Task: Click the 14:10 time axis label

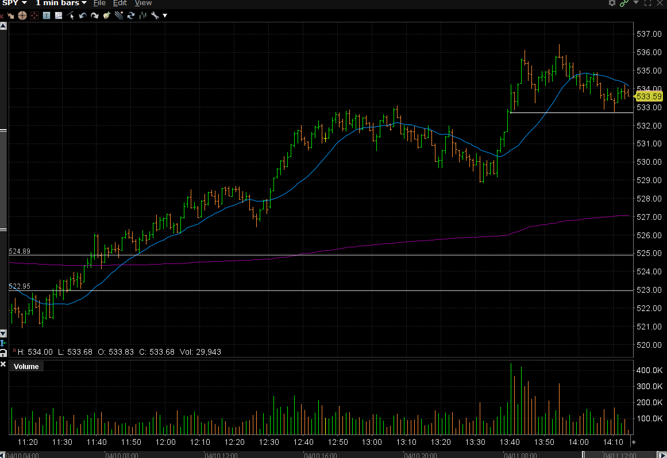Action: pos(613,443)
